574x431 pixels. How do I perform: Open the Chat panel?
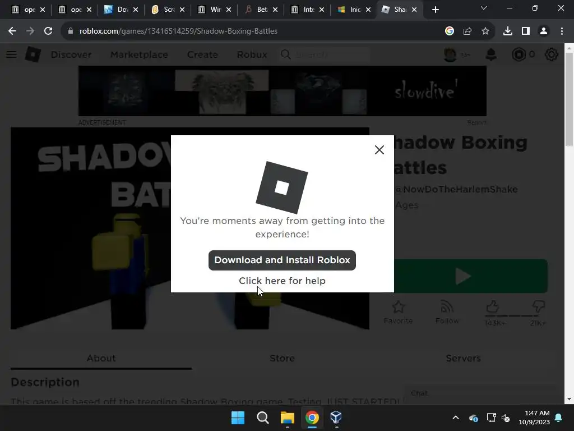click(480, 393)
